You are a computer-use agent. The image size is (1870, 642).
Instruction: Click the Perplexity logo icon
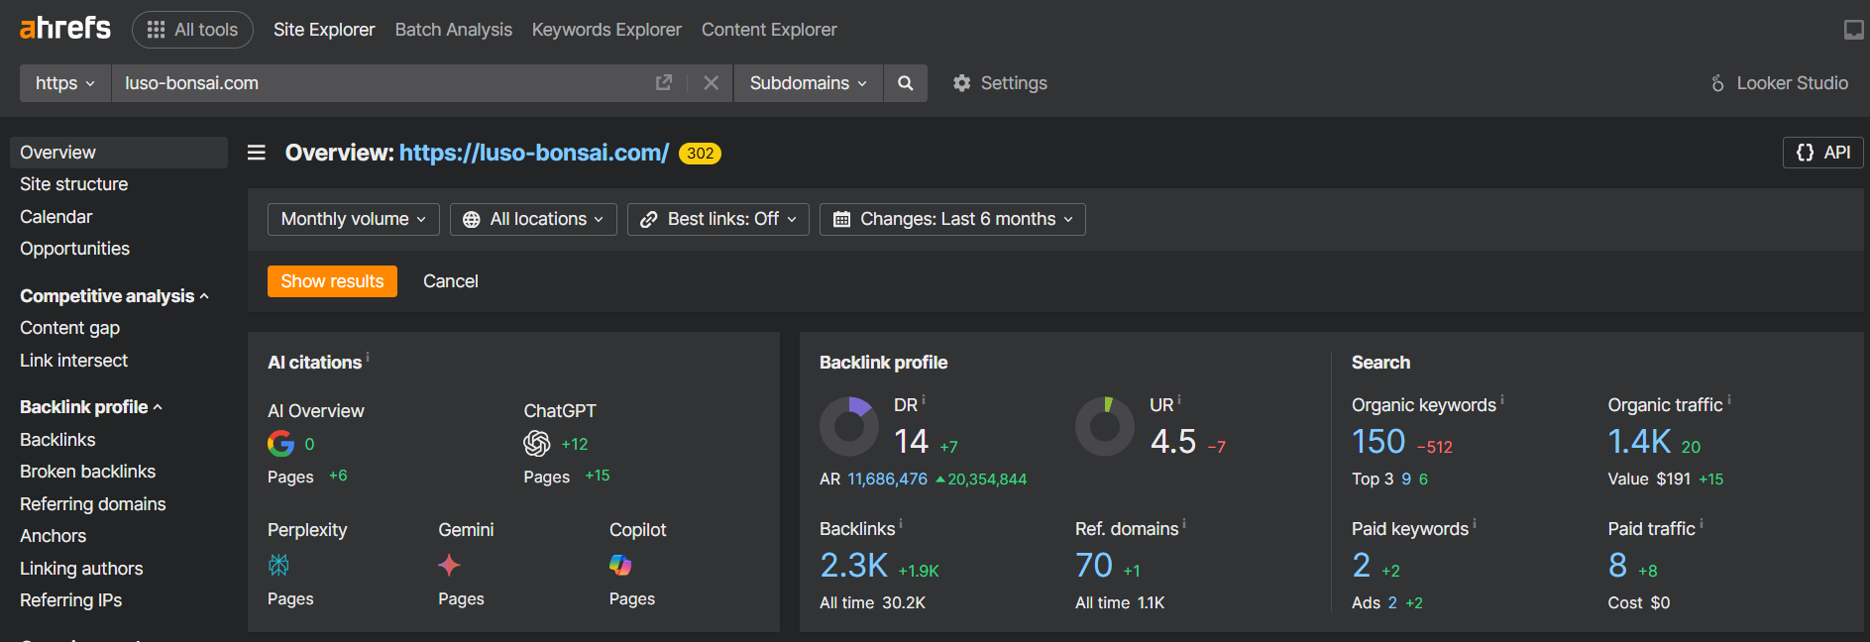(x=279, y=565)
